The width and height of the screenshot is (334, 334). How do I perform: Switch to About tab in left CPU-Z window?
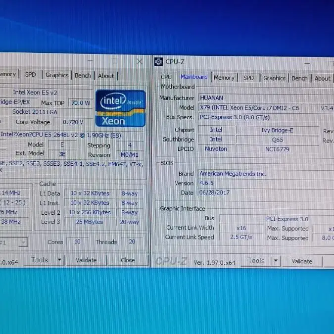[106, 76]
